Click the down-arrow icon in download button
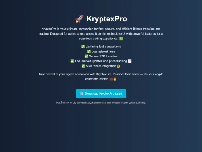This screenshot has height=152, width=202. 82,93
